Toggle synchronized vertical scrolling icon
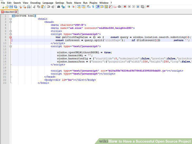192x144 pixels. pos(79,7)
